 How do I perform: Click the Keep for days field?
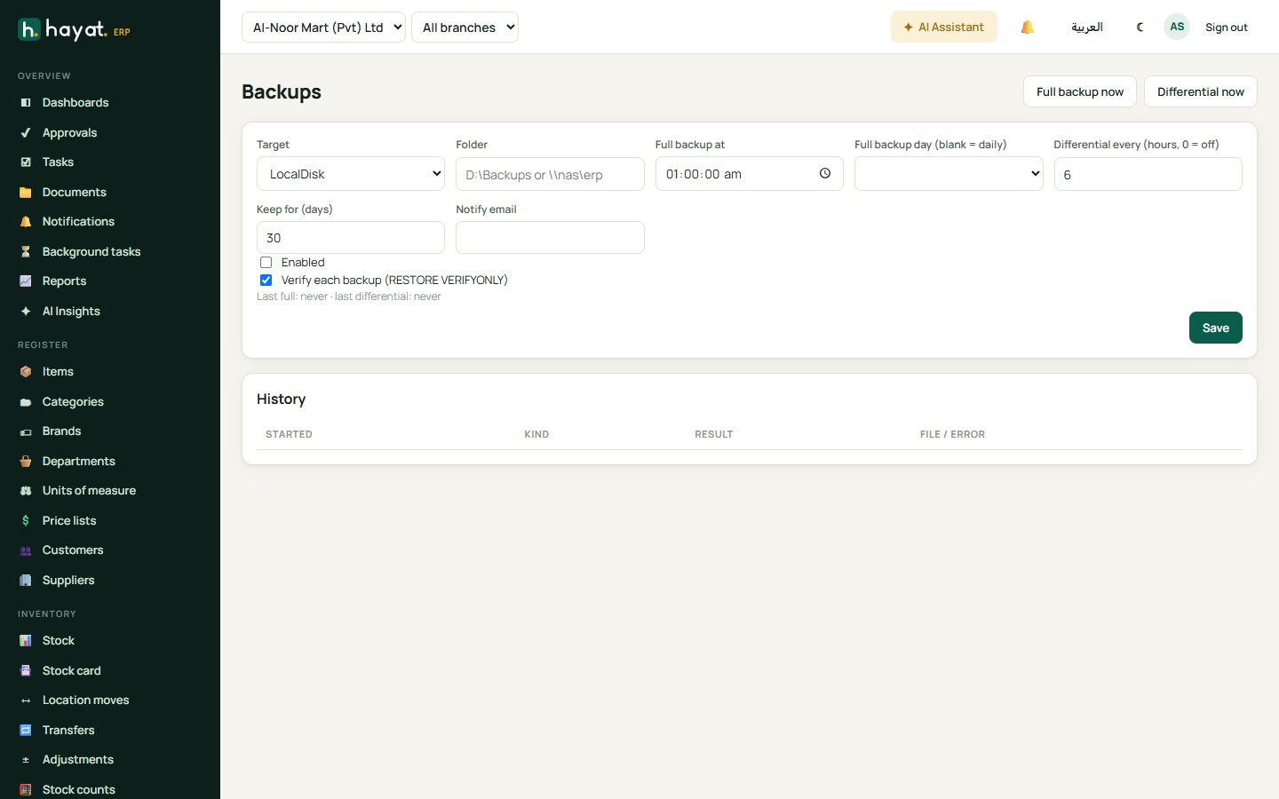point(351,238)
